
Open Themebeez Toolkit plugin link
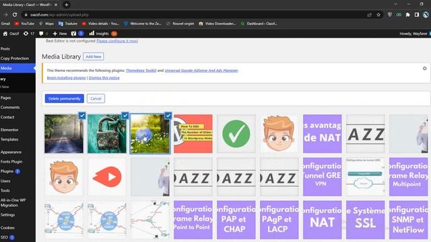click(x=141, y=71)
